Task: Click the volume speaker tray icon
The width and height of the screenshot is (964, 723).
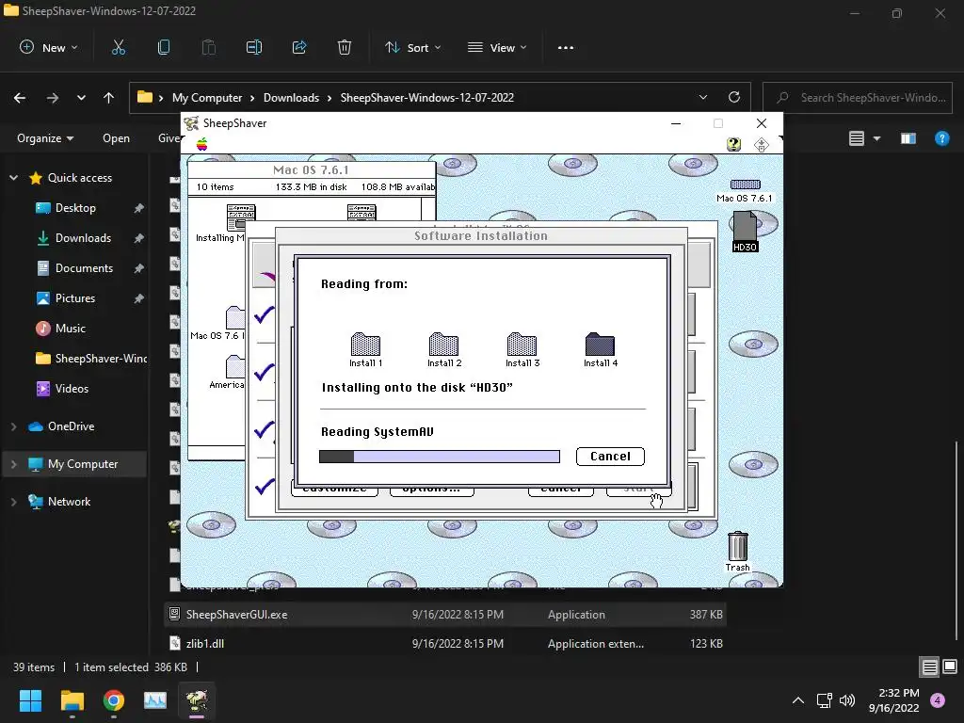Action: [847, 700]
